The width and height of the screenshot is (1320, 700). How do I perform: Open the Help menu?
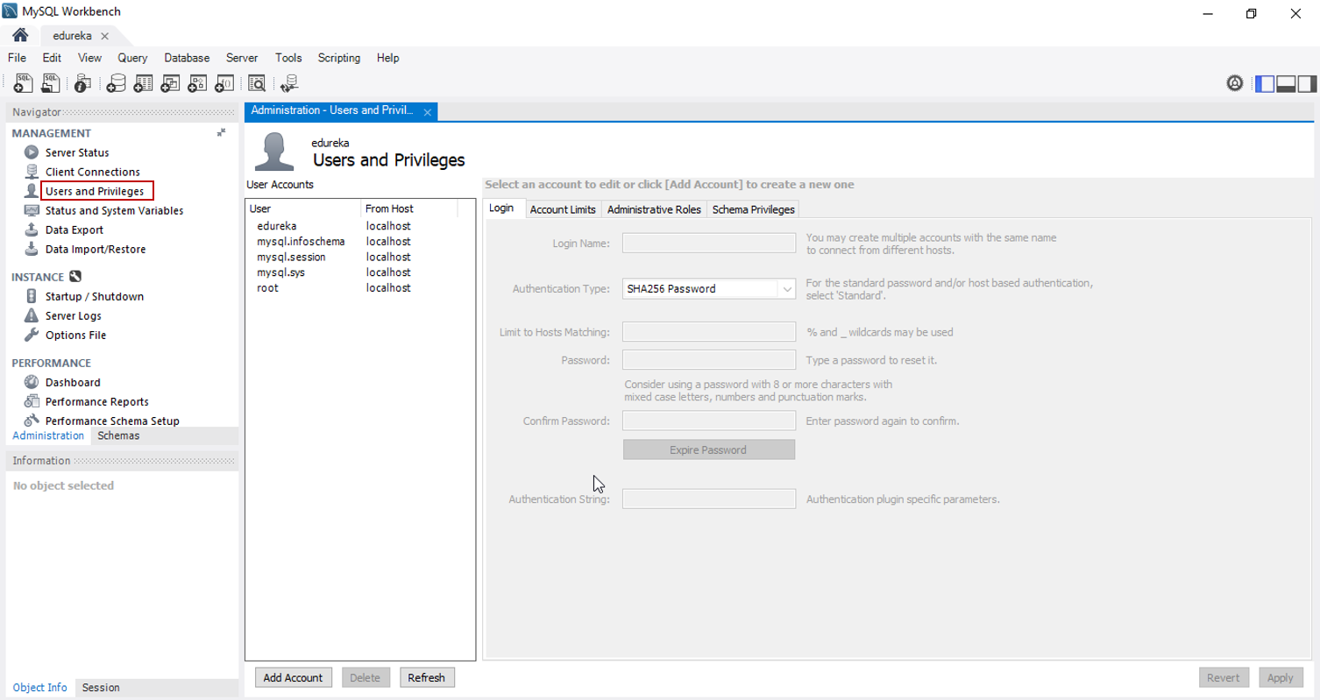click(388, 58)
